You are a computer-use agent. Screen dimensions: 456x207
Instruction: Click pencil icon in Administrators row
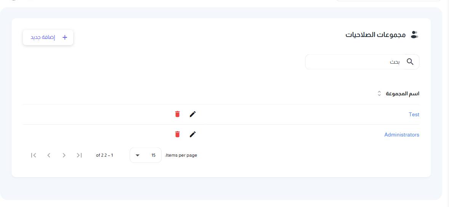point(193,134)
